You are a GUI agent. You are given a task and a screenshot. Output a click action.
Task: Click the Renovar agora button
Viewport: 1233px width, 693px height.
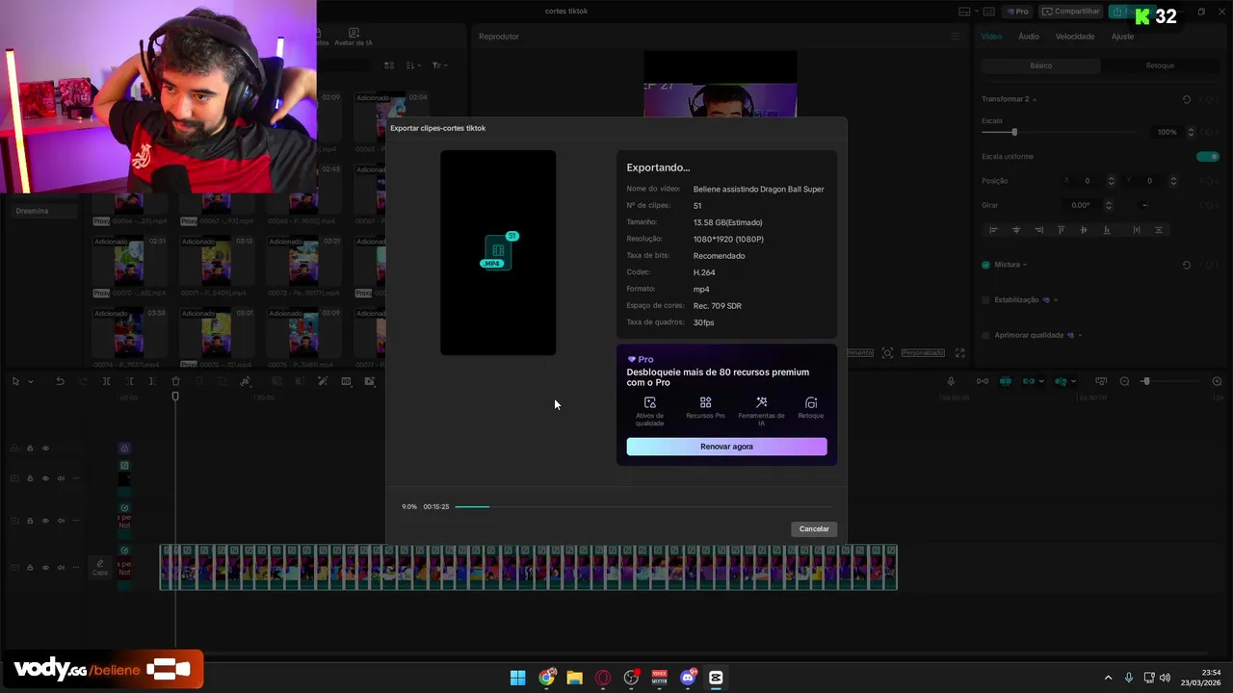(x=726, y=447)
